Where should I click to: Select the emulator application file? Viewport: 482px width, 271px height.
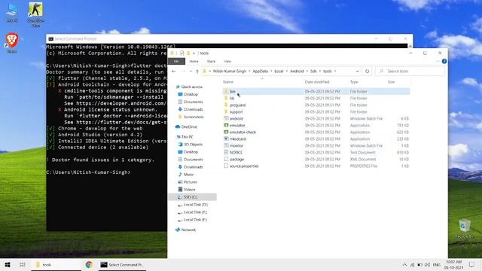coord(237,126)
